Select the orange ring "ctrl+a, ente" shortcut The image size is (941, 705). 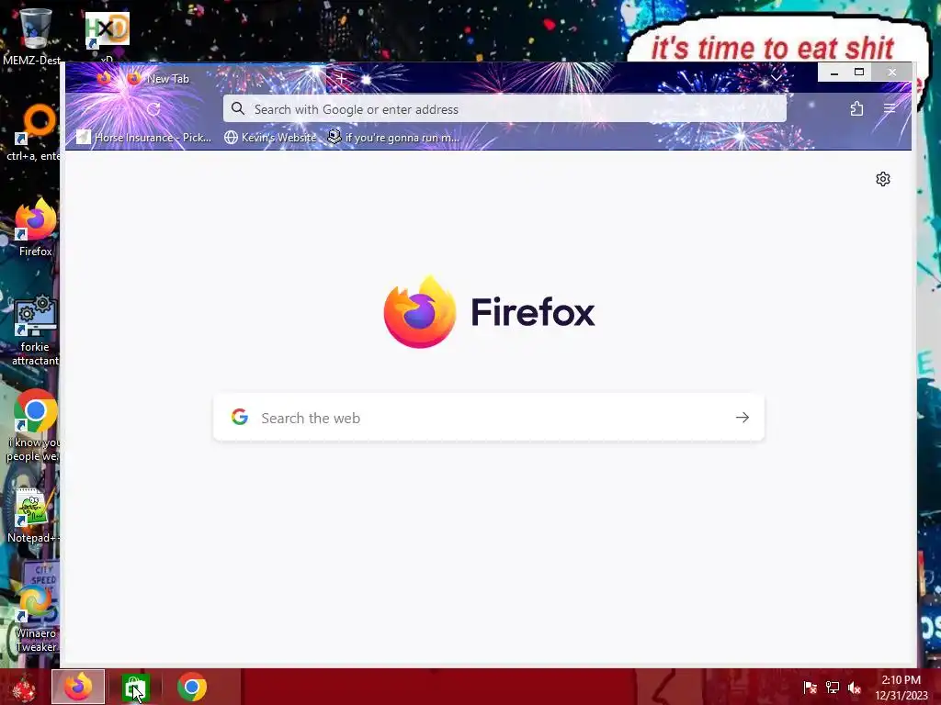(34, 133)
